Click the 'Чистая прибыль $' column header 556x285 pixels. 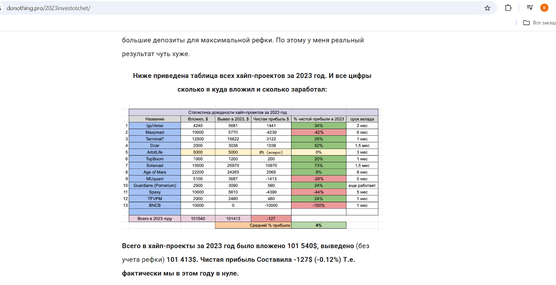[271, 119]
